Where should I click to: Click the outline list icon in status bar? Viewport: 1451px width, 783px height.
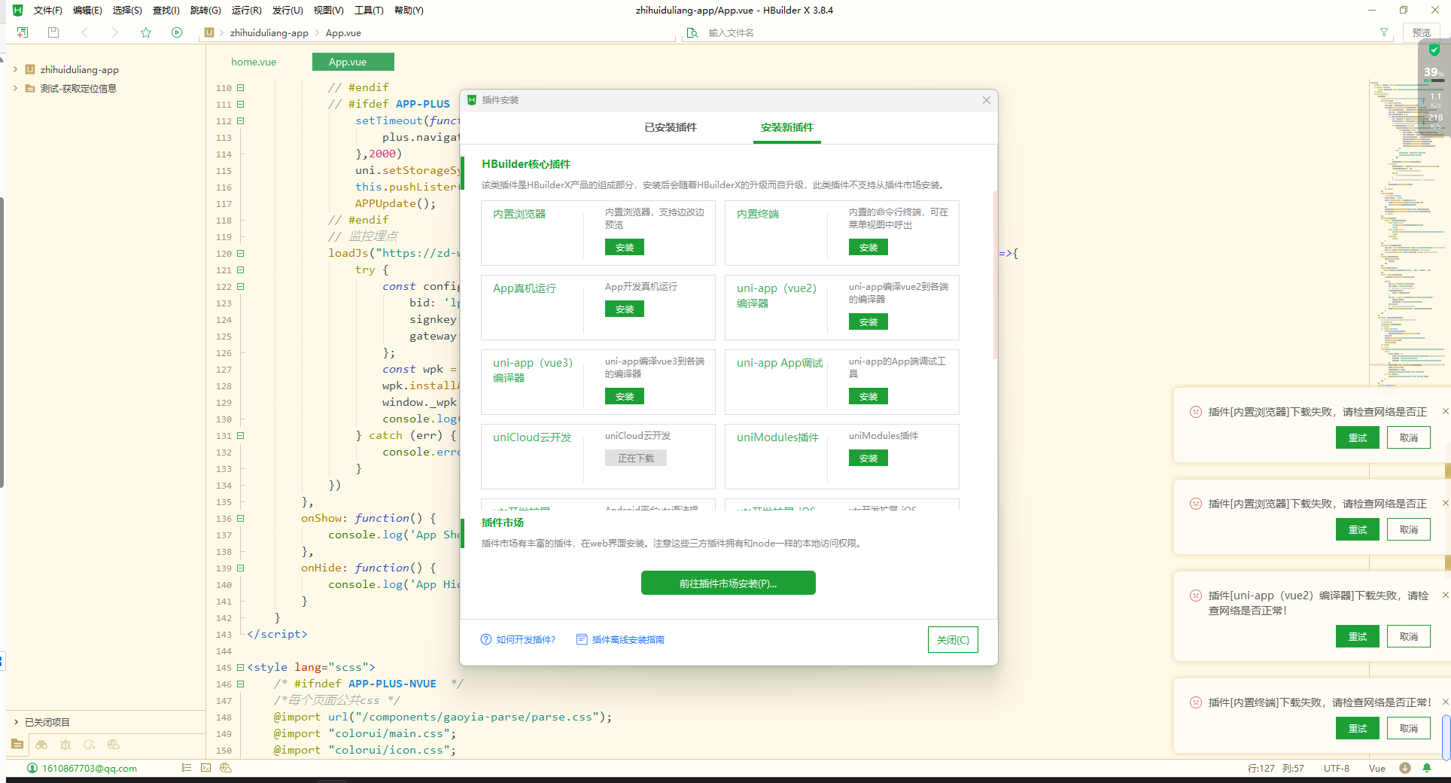pyautogui.click(x=187, y=768)
